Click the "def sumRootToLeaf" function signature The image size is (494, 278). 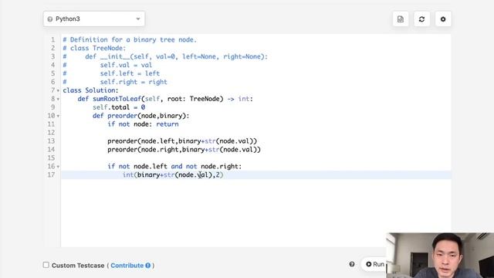tap(165, 99)
